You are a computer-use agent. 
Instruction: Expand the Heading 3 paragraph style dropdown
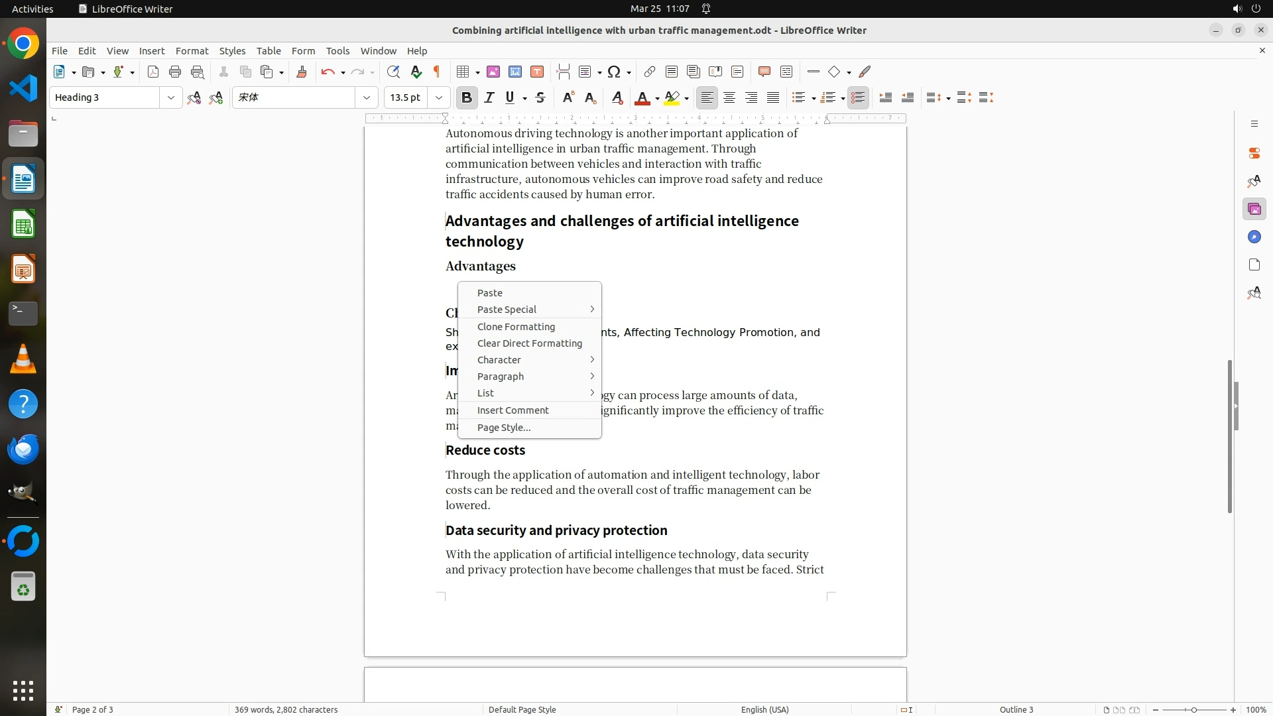coord(171,97)
